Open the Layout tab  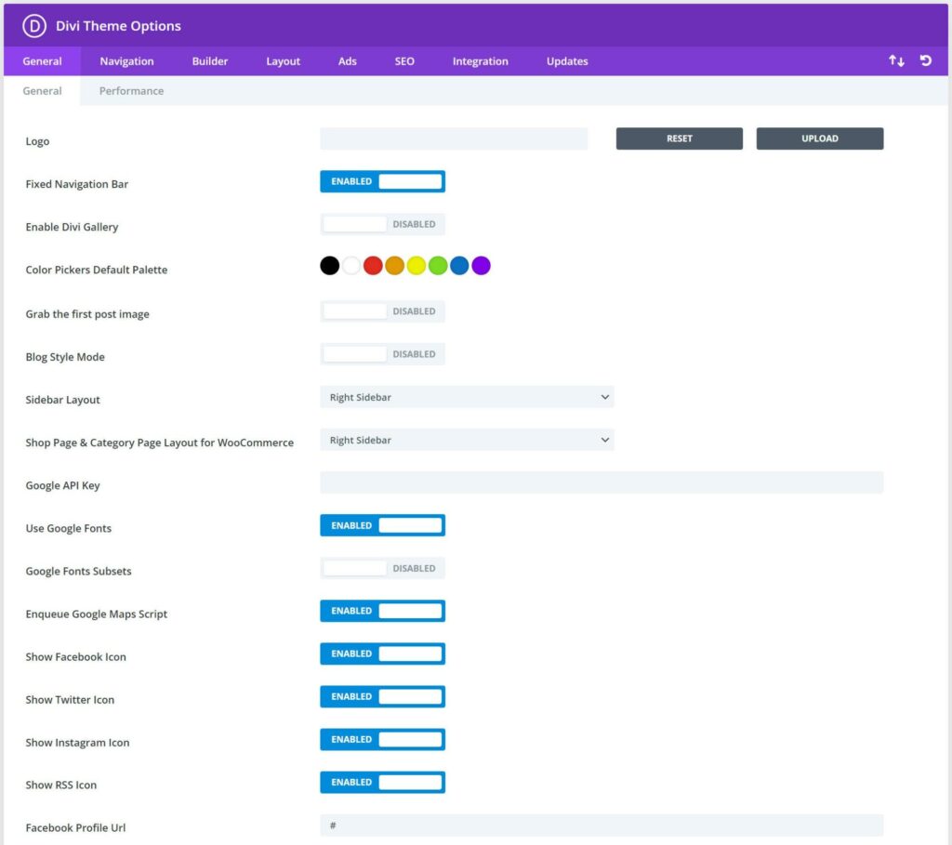283,61
